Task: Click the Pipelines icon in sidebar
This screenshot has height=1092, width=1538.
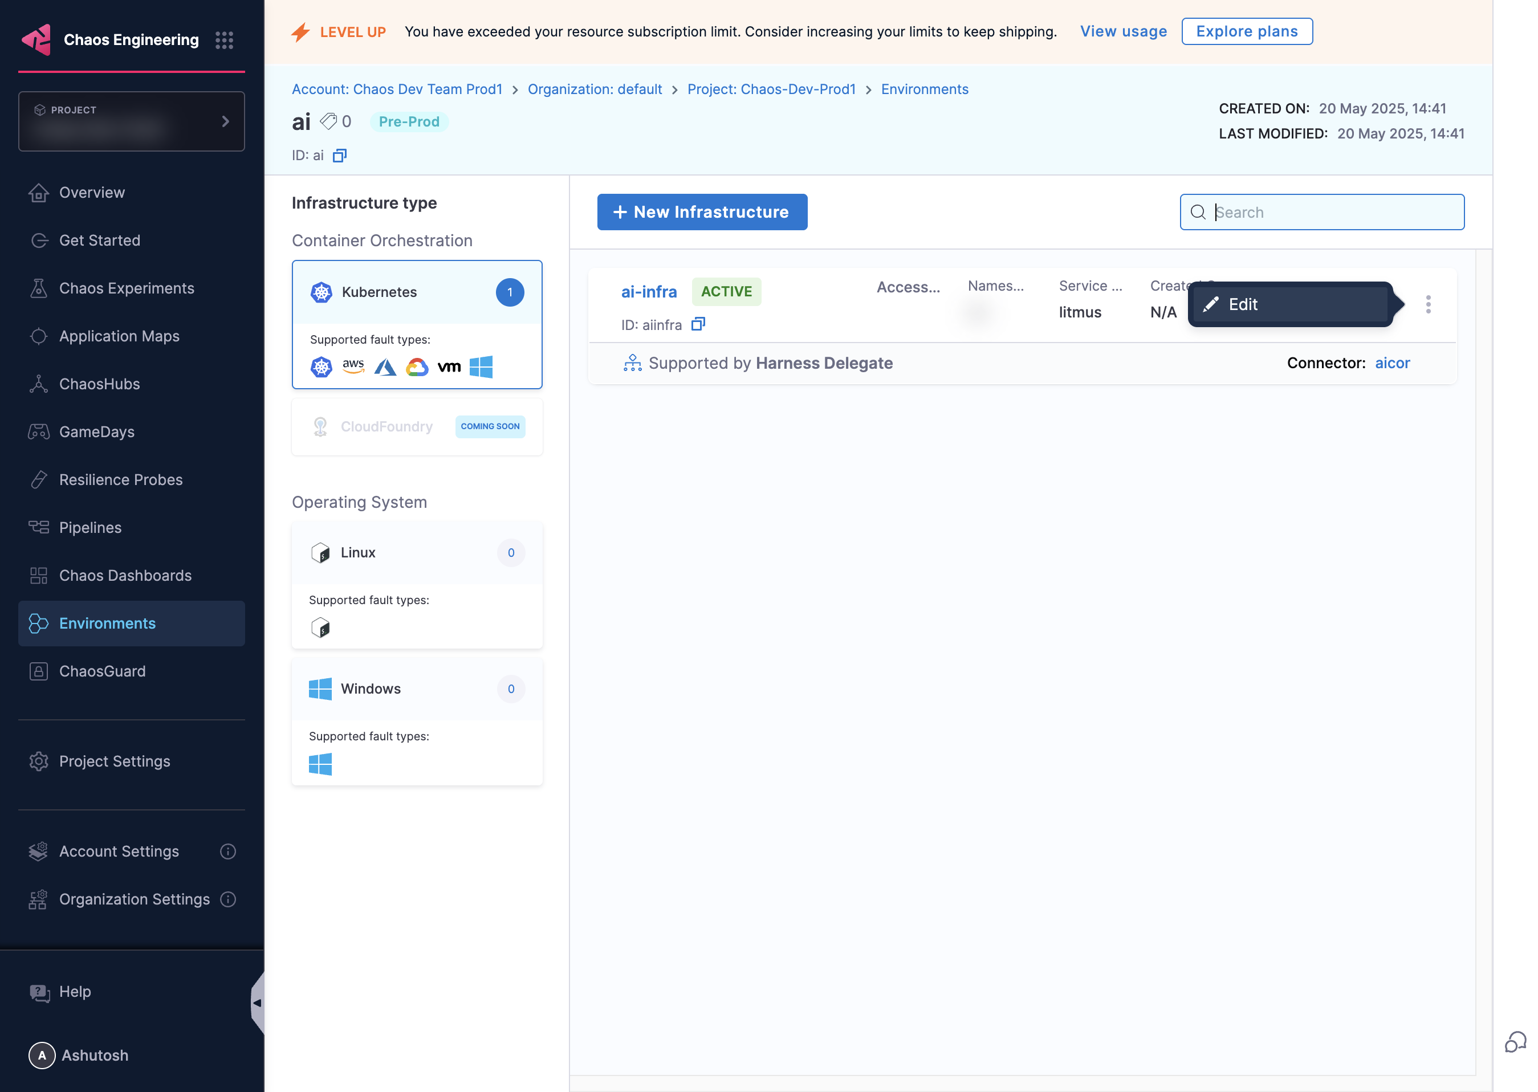Action: tap(39, 527)
